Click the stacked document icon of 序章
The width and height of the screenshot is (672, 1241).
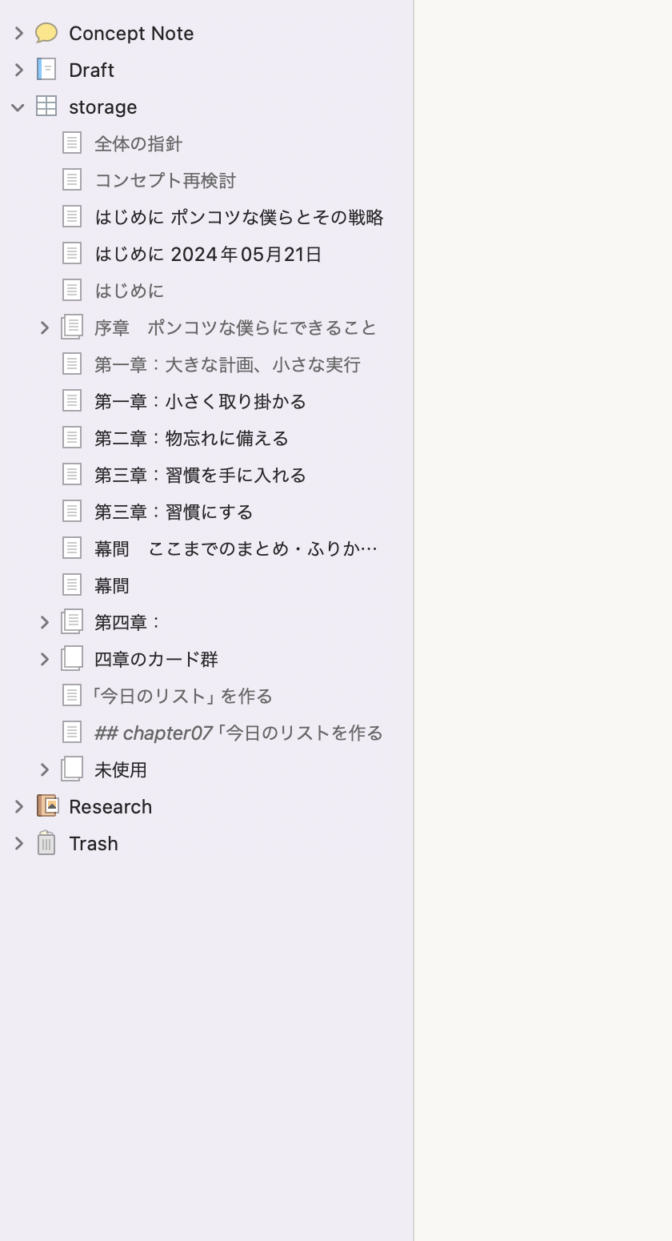(71, 326)
